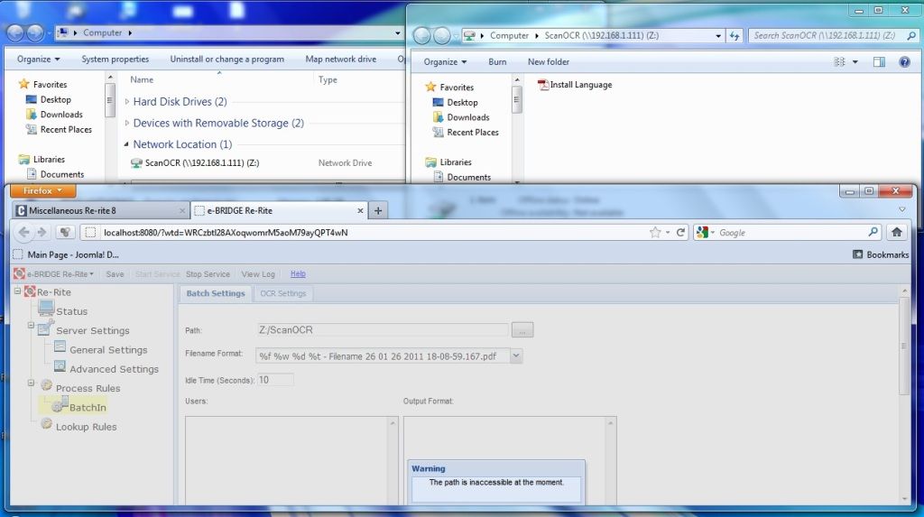
Task: Open the Filename Format dropdown arrow
Action: tap(515, 356)
